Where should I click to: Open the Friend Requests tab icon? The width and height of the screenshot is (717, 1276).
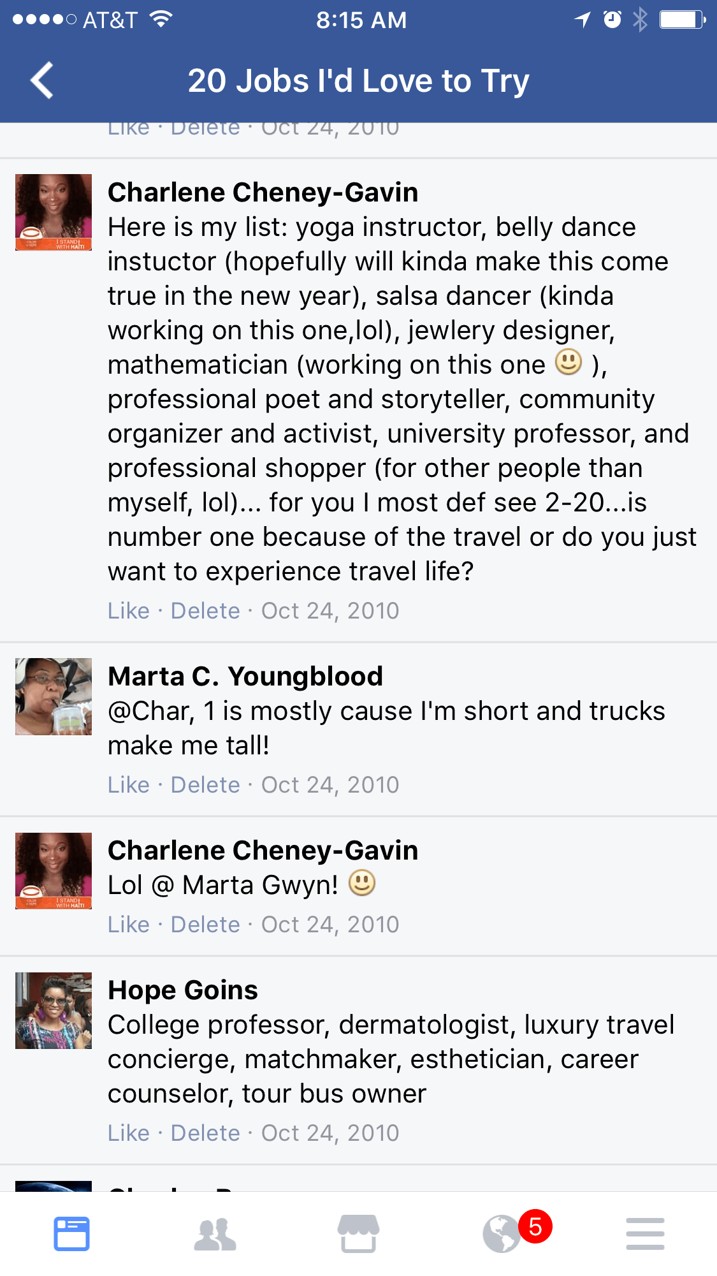215,1233
